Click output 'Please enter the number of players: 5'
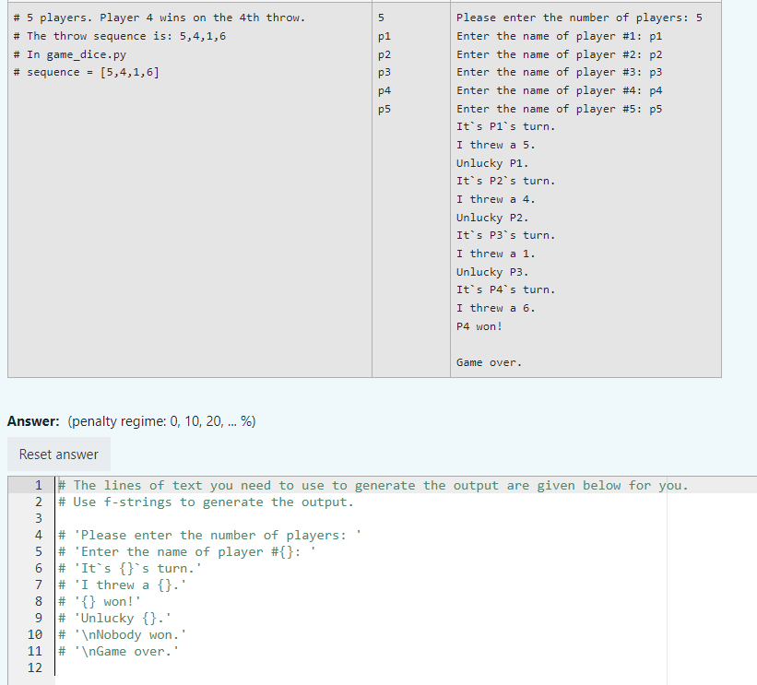 tap(579, 18)
